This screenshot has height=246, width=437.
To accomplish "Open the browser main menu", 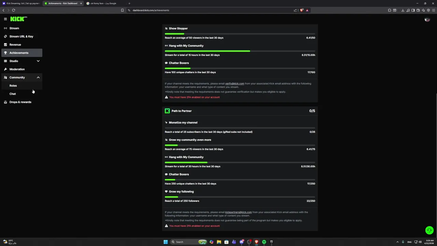I will pyautogui.click(x=434, y=10).
